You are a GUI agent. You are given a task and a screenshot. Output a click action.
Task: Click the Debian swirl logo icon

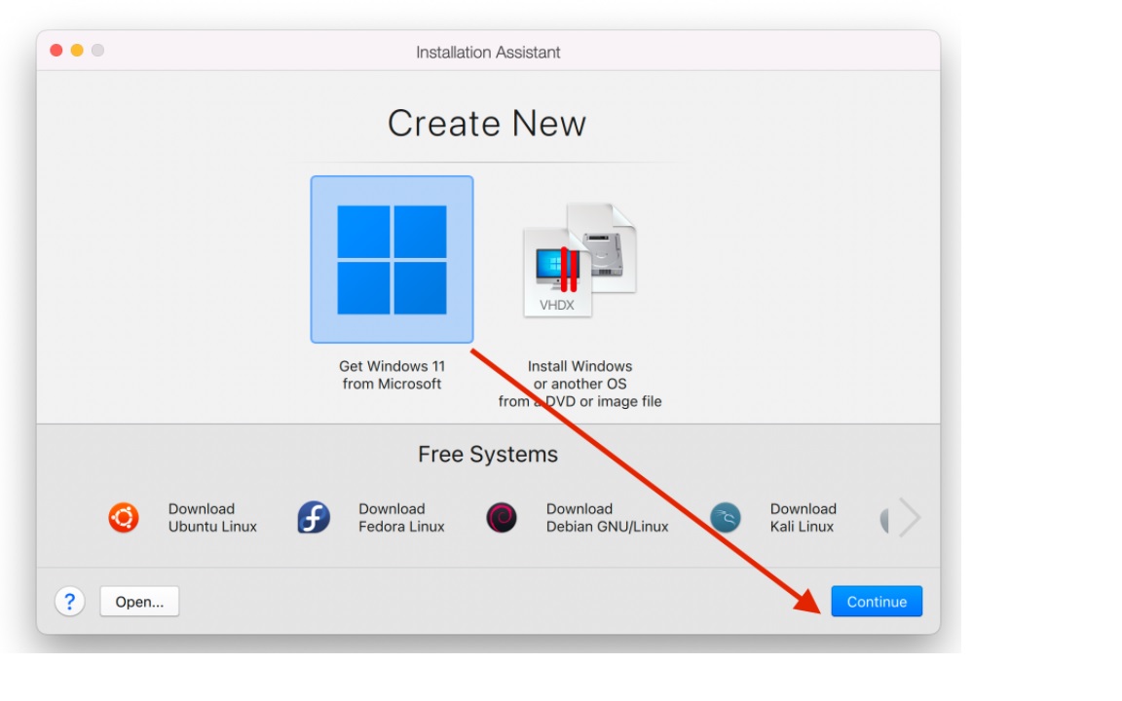502,518
